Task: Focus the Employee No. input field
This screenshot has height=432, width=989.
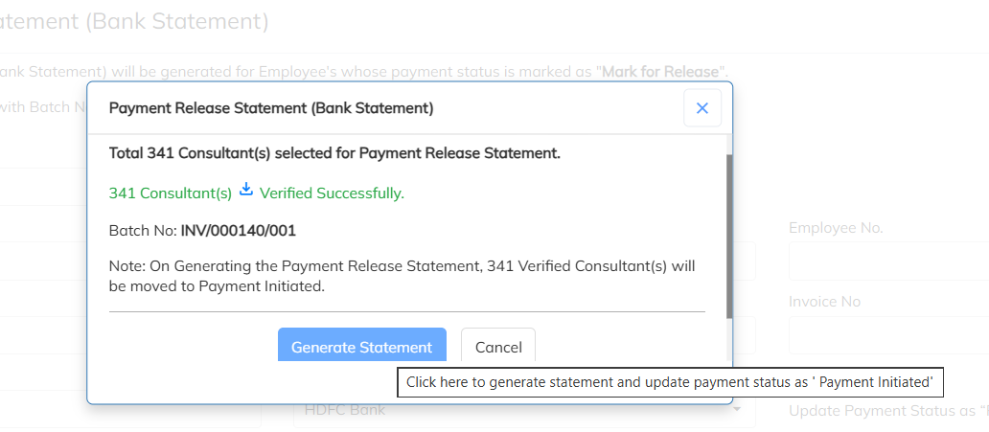Action: 888,261
